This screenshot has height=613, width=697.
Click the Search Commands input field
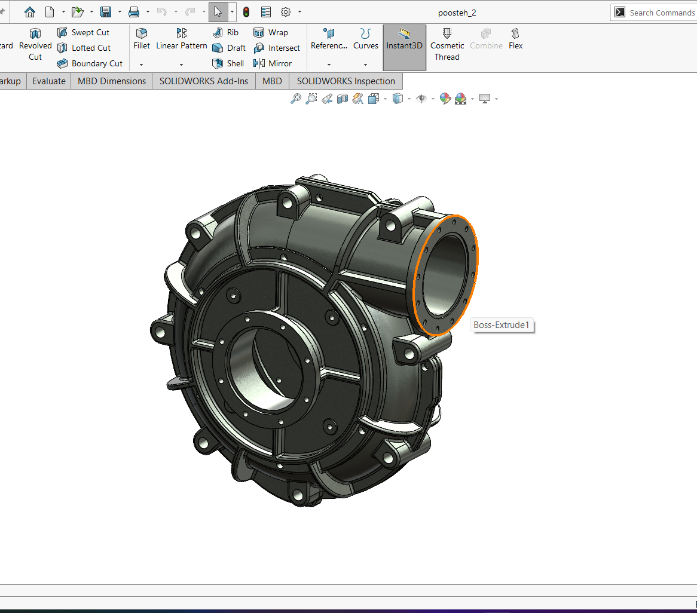pos(662,13)
